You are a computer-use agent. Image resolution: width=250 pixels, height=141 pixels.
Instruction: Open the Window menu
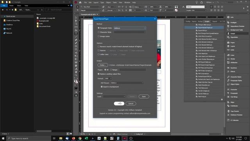pyautogui.click(x=127, y=2)
